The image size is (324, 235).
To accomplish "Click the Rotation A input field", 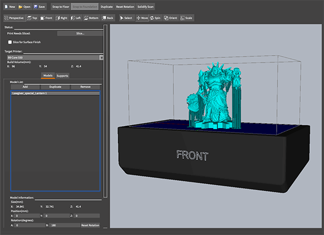I will tap(30, 225).
